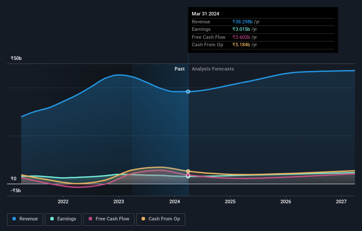Click the ₹5.184b cash from op value
This screenshot has height=231, width=362.
(241, 45)
